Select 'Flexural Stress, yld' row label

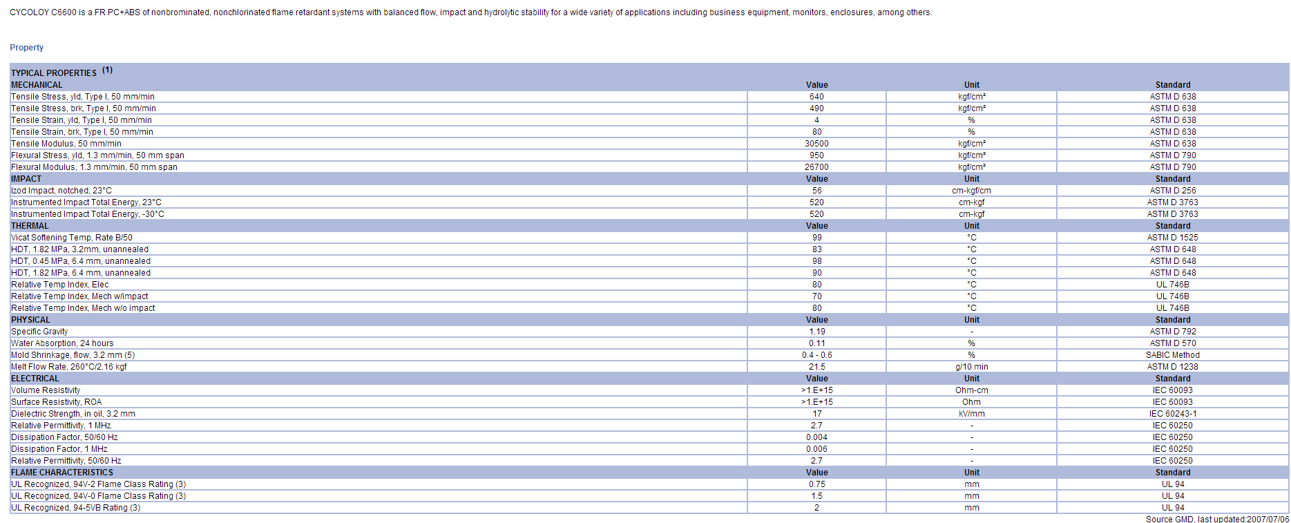97,155
